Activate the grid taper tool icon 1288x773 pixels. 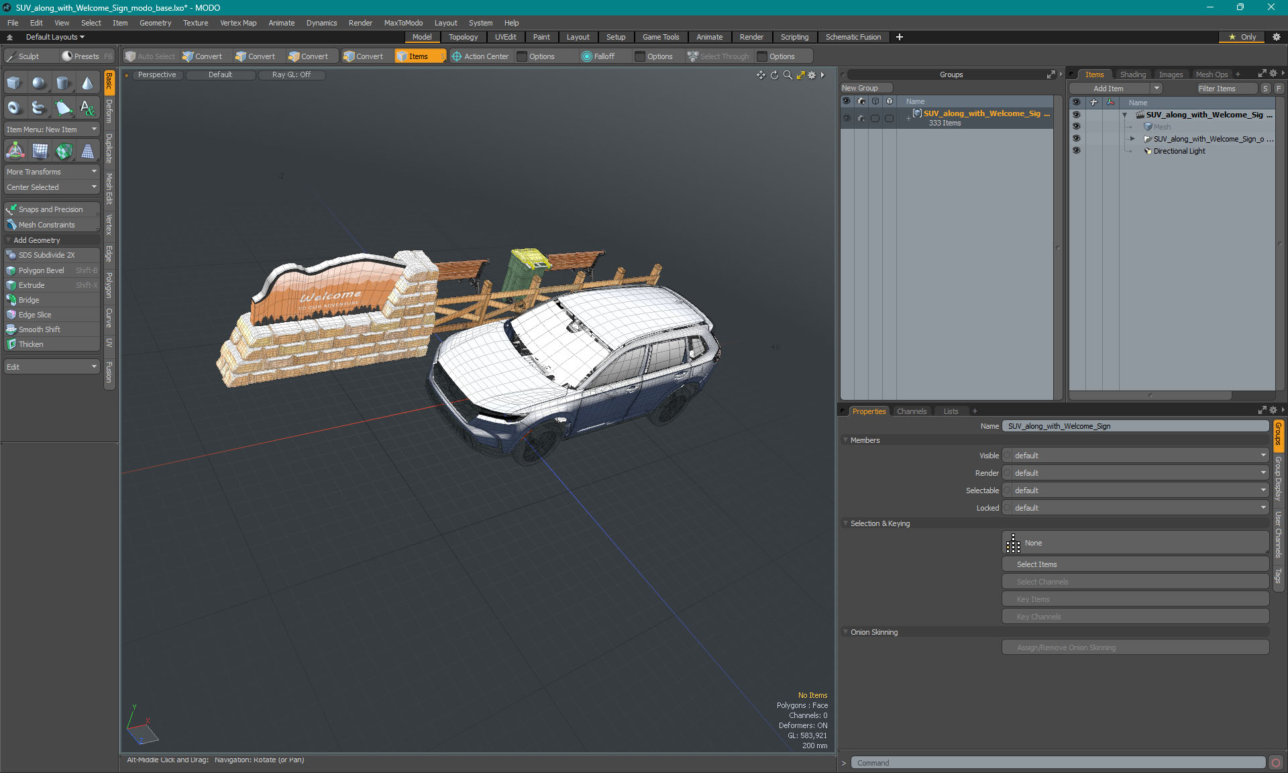coord(87,151)
